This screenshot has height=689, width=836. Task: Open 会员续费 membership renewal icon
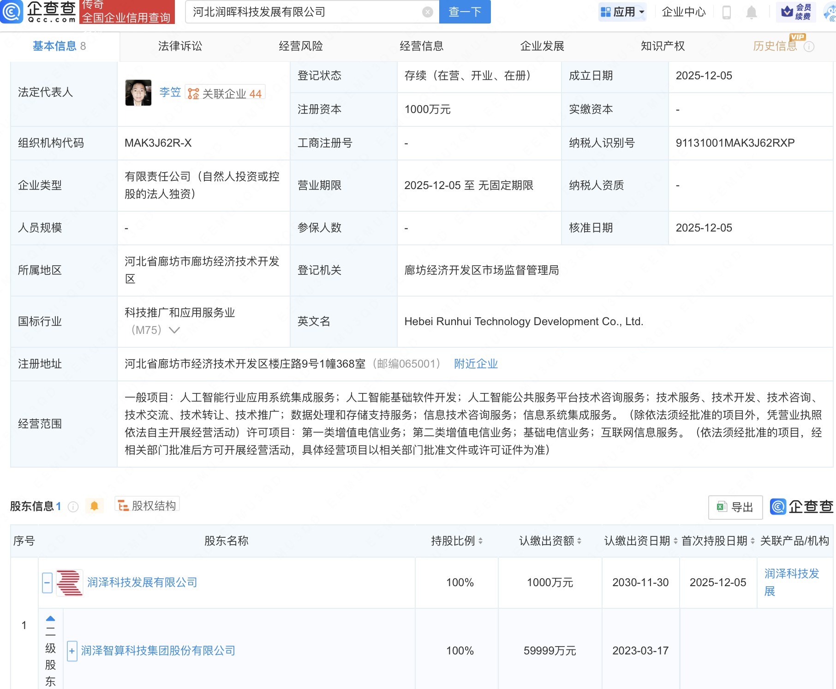point(795,12)
